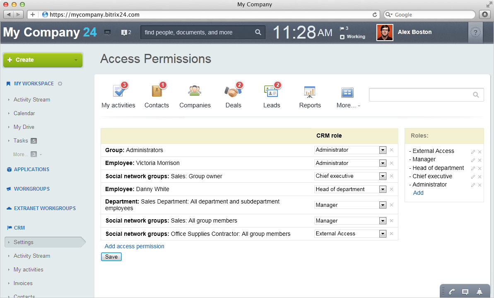
Task: Open the phone dialer icon in bottom bar
Action: tap(452, 292)
